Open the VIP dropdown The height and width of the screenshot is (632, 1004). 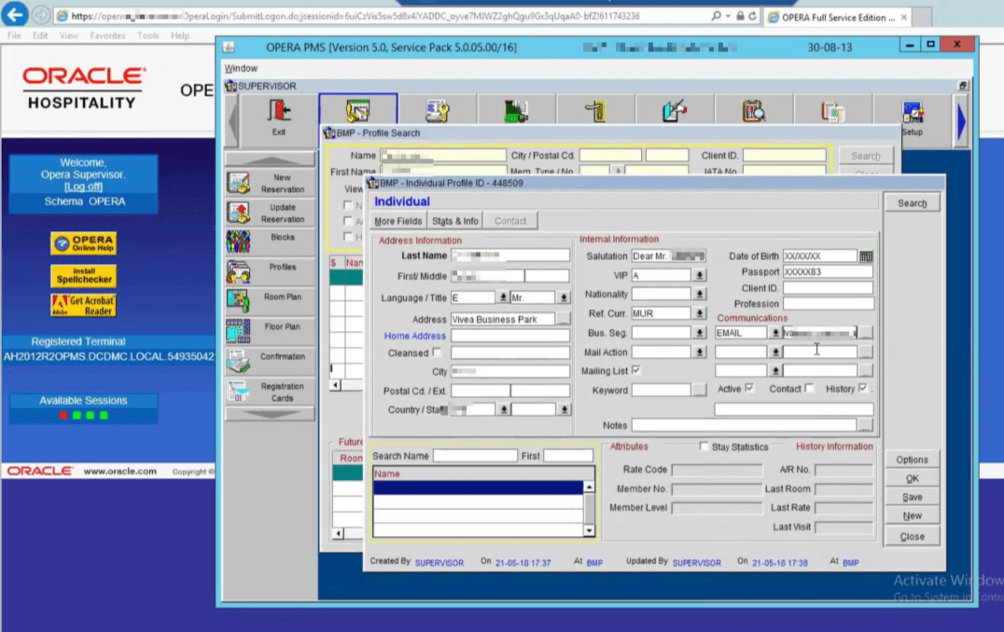tap(700, 276)
